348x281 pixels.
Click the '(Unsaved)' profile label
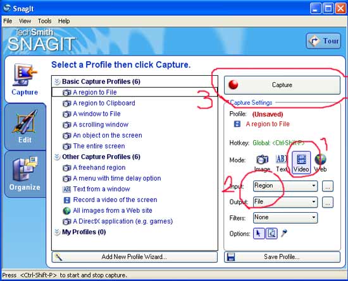point(268,114)
